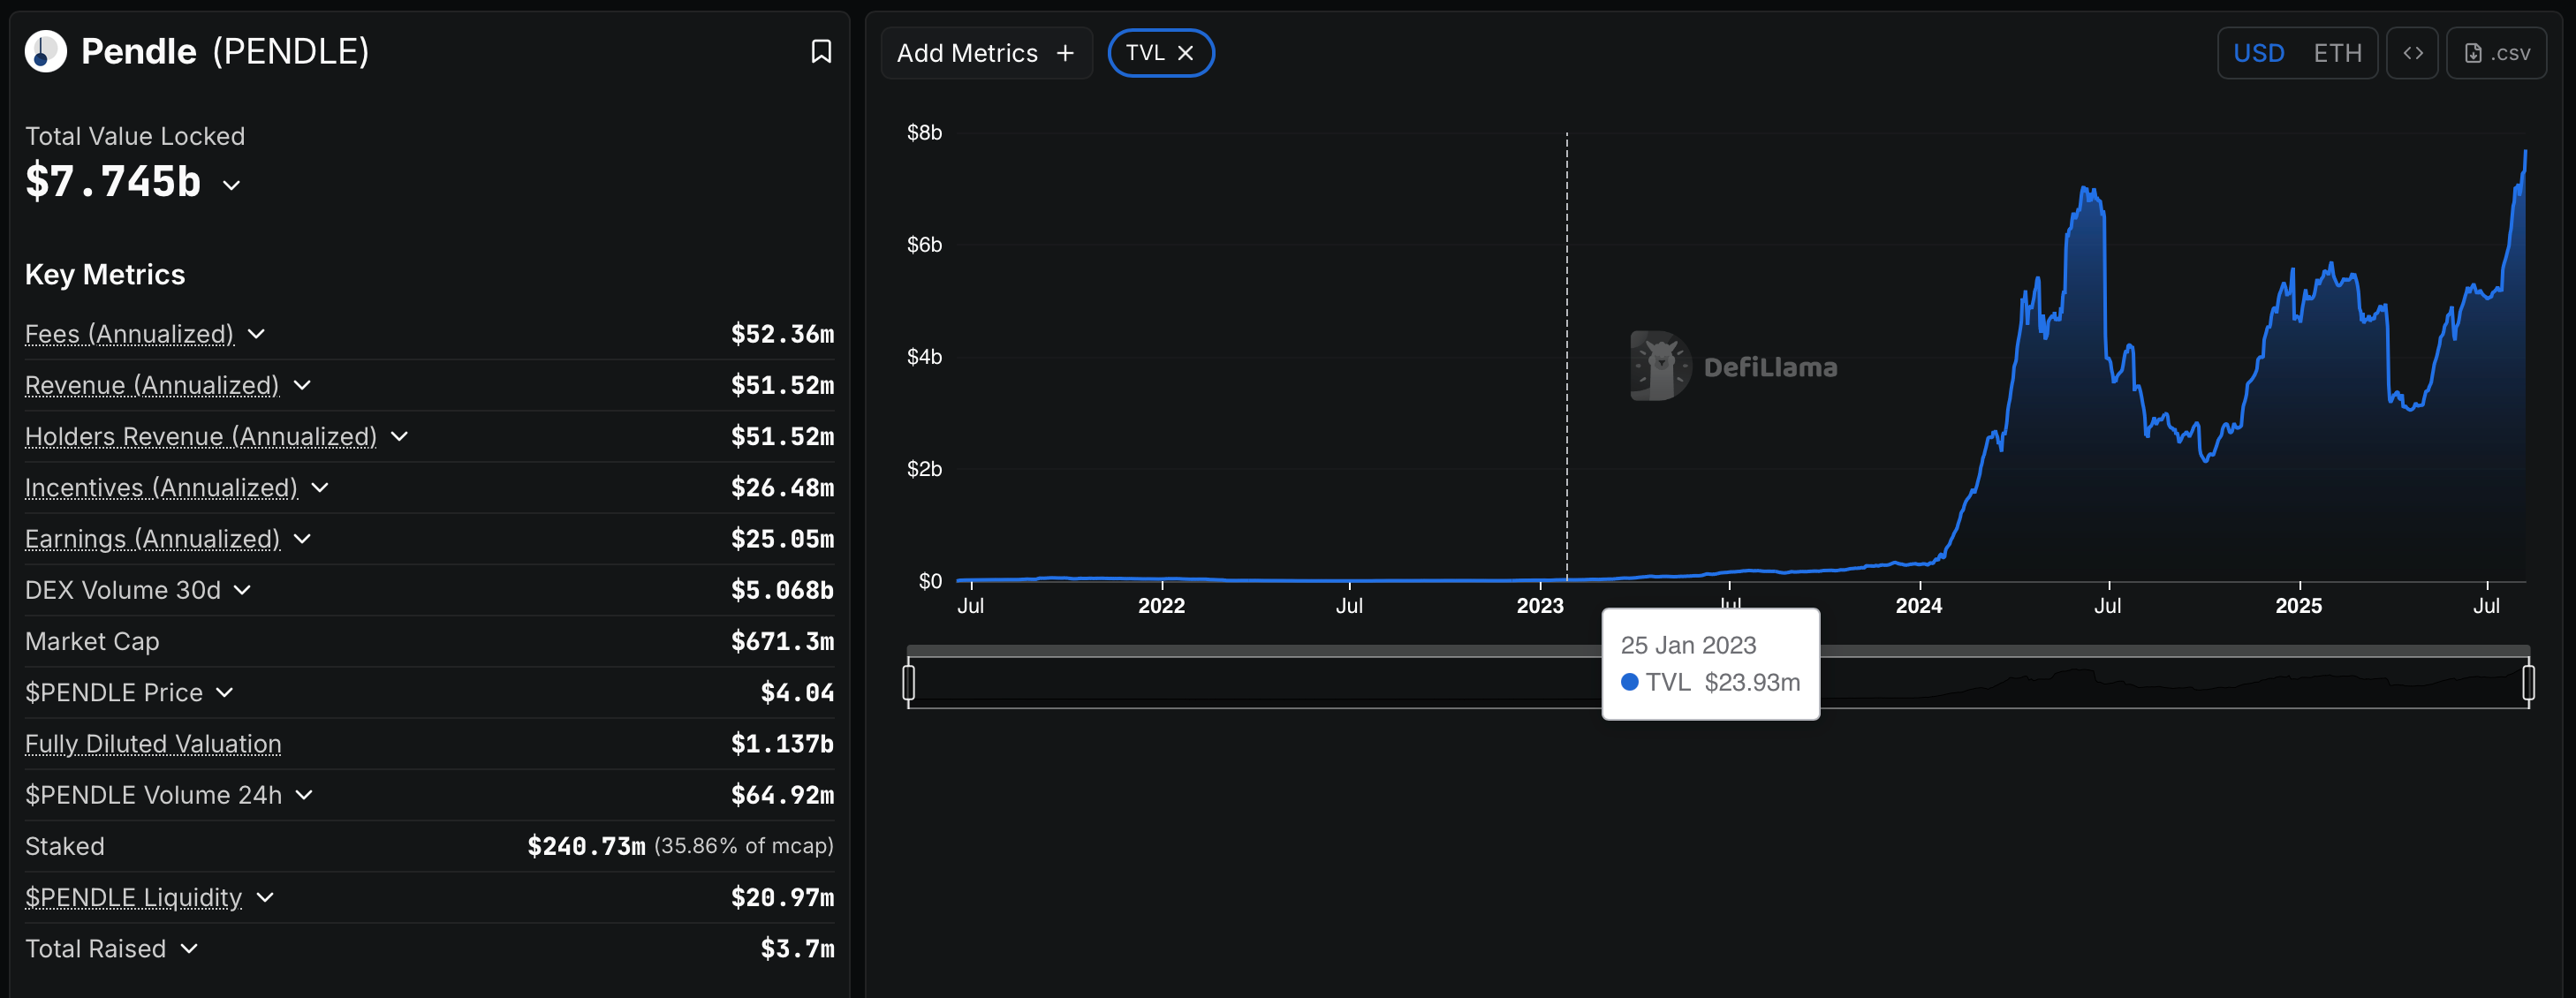Remove TVL metric with the X icon
The image size is (2576, 998).
tap(1186, 53)
